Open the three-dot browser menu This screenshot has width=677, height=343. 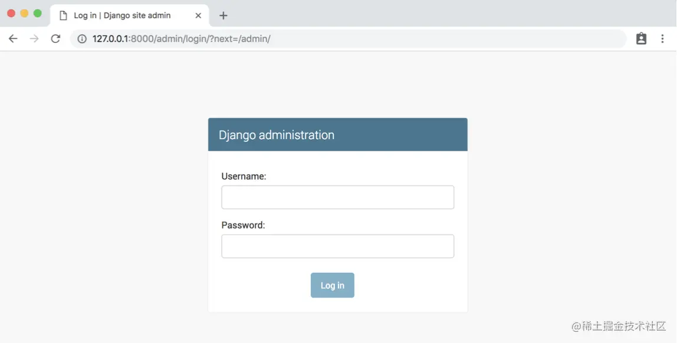click(662, 38)
